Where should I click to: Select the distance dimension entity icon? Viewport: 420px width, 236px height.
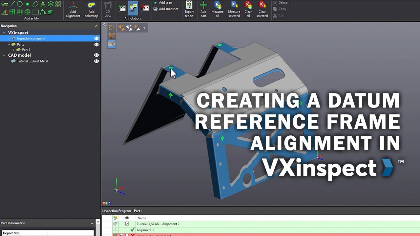point(5,4)
